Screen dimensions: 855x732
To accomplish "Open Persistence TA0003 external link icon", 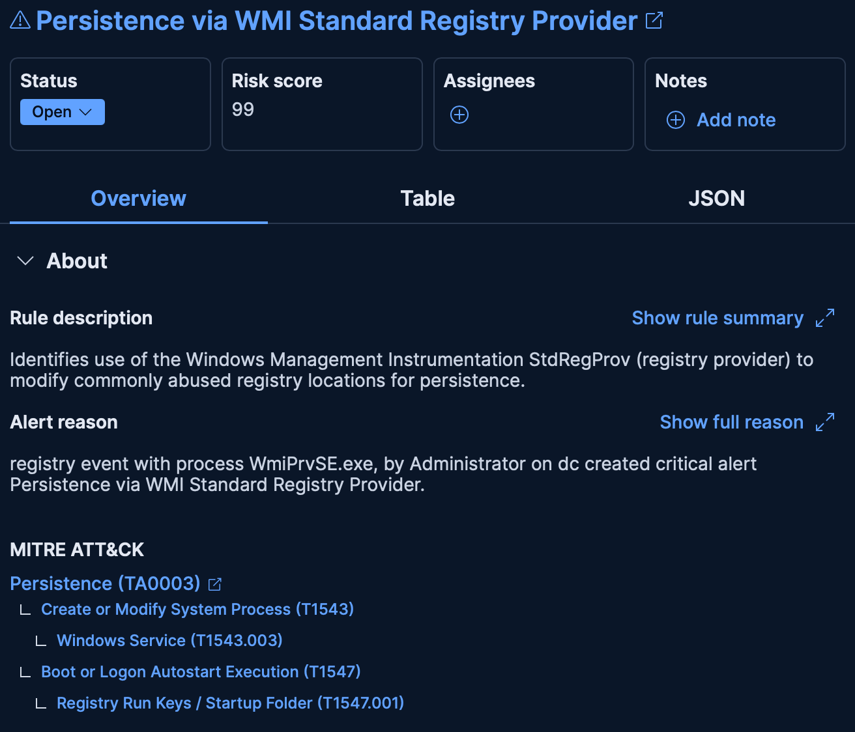I will pos(215,584).
